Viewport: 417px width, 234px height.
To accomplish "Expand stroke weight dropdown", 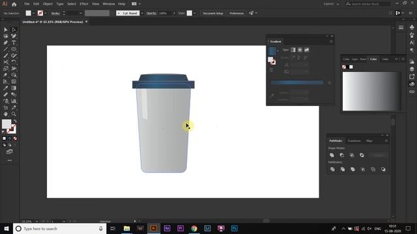I will [x=81, y=13].
